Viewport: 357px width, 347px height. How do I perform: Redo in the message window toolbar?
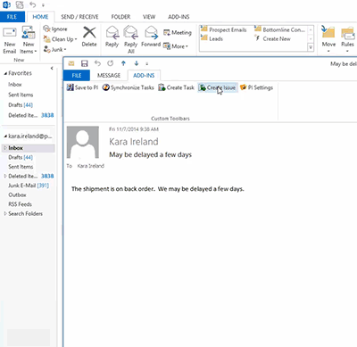(110, 63)
